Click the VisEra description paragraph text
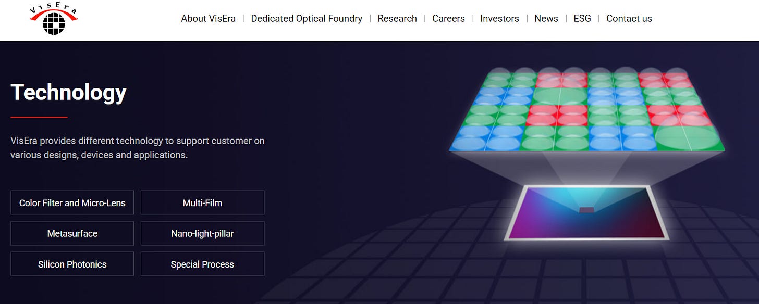759x304 pixels. coord(138,148)
